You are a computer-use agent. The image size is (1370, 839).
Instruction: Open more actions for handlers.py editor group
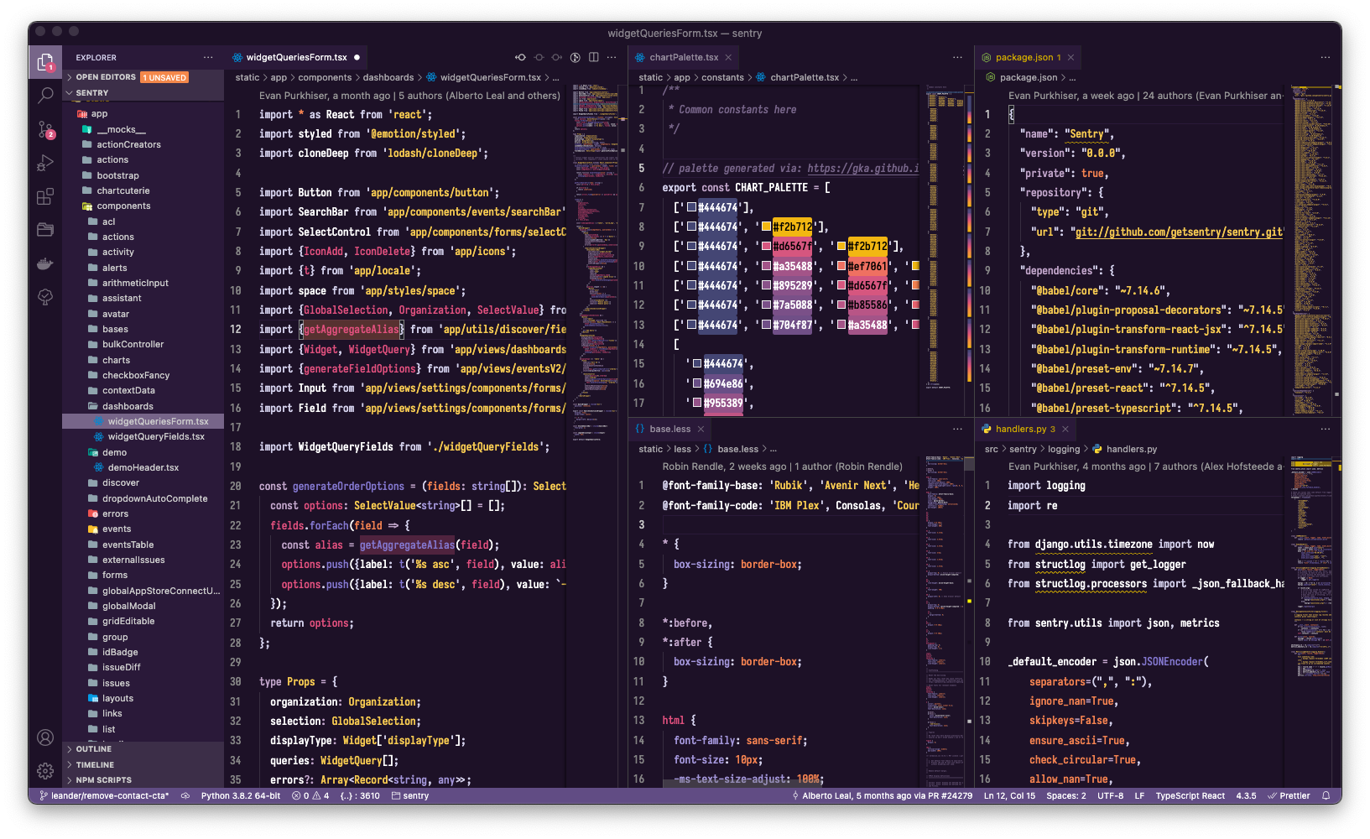(x=1326, y=429)
